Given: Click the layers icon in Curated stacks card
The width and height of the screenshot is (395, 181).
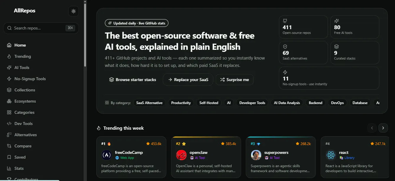Looking at the screenshot, I should coord(336,47).
